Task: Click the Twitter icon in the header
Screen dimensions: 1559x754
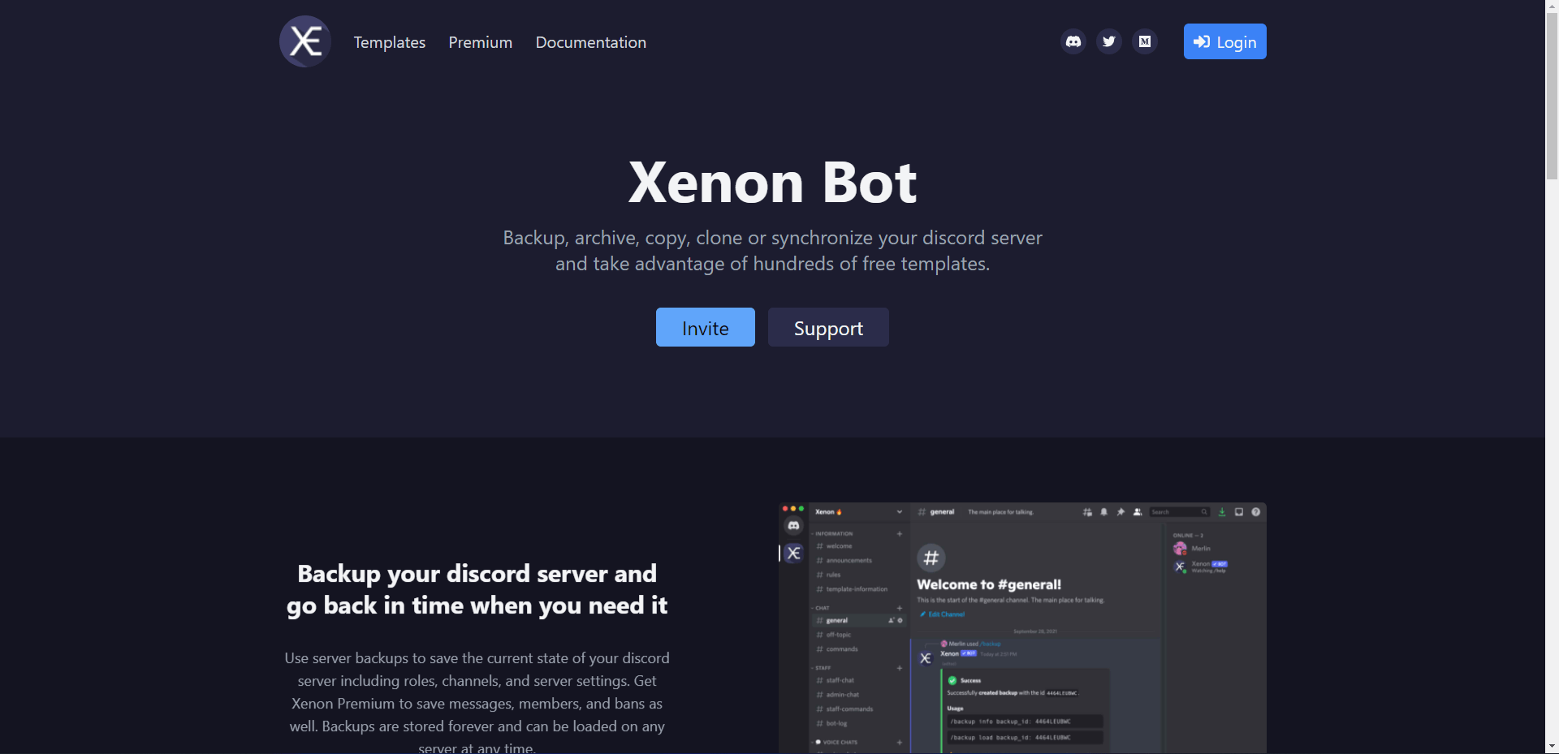Action: point(1108,41)
